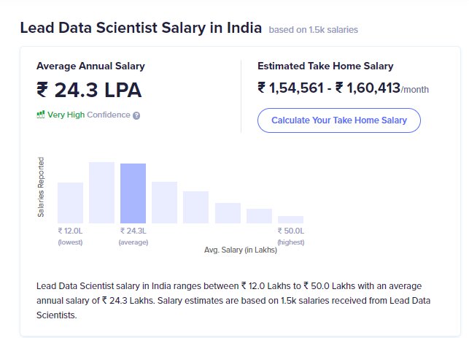Click the Lead Data Scientist Salary heading
This screenshot has width=469, height=338.
pyautogui.click(x=141, y=28)
